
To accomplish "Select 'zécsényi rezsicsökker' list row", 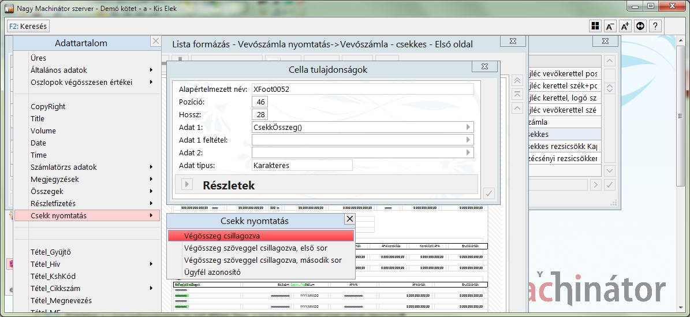I will coord(565,158).
